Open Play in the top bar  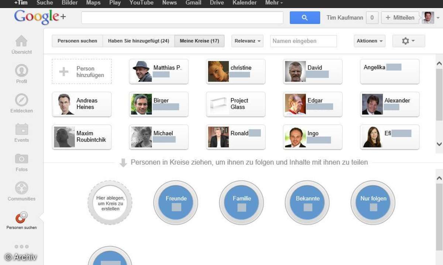click(x=115, y=3)
